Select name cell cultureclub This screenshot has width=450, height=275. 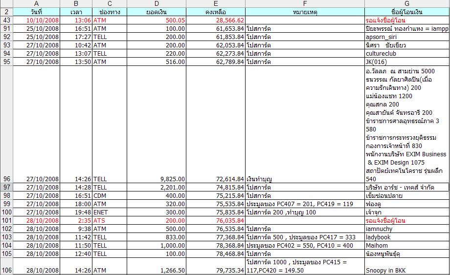click(x=407, y=54)
